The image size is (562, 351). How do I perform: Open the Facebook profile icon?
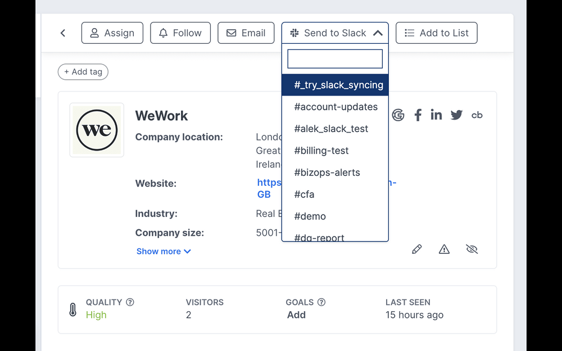(x=418, y=115)
